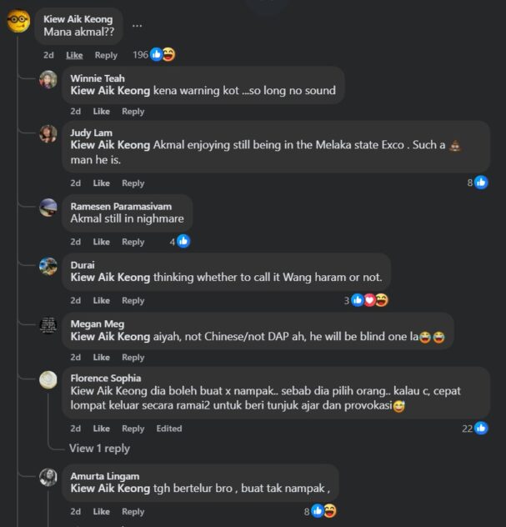The width and height of the screenshot is (506, 527).
Task: Like Kiew Aik Keong's main comment
Action: (74, 55)
